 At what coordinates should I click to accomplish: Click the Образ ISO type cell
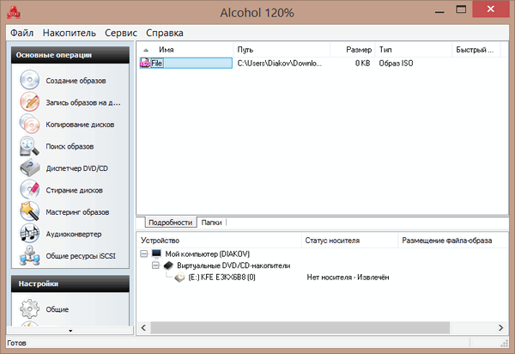(x=396, y=63)
